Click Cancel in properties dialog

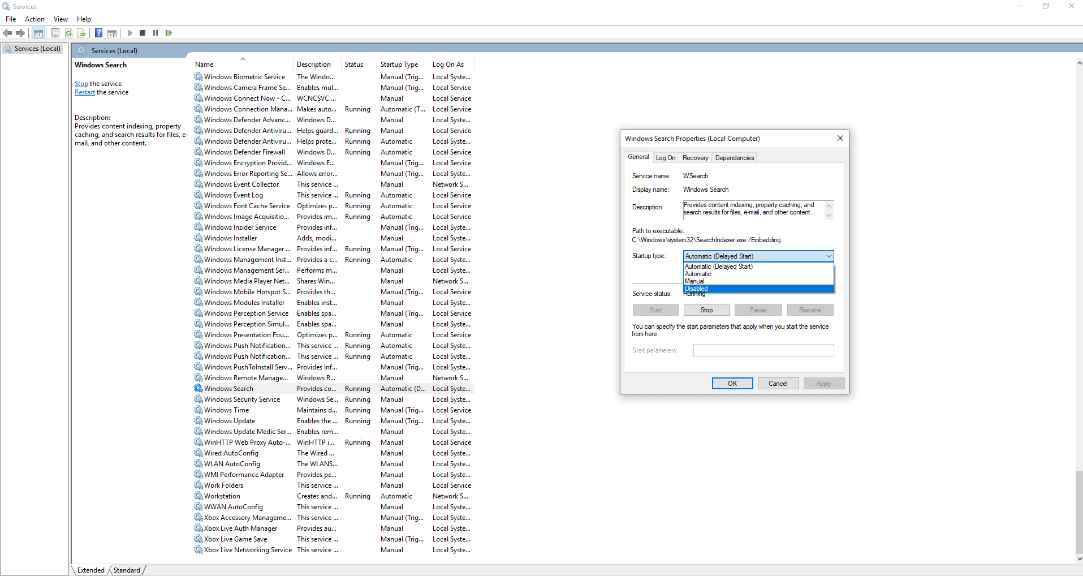[778, 384]
